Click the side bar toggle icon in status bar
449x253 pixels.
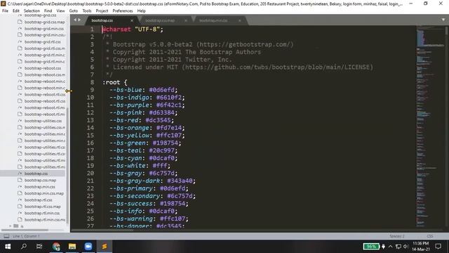[x=6, y=236]
